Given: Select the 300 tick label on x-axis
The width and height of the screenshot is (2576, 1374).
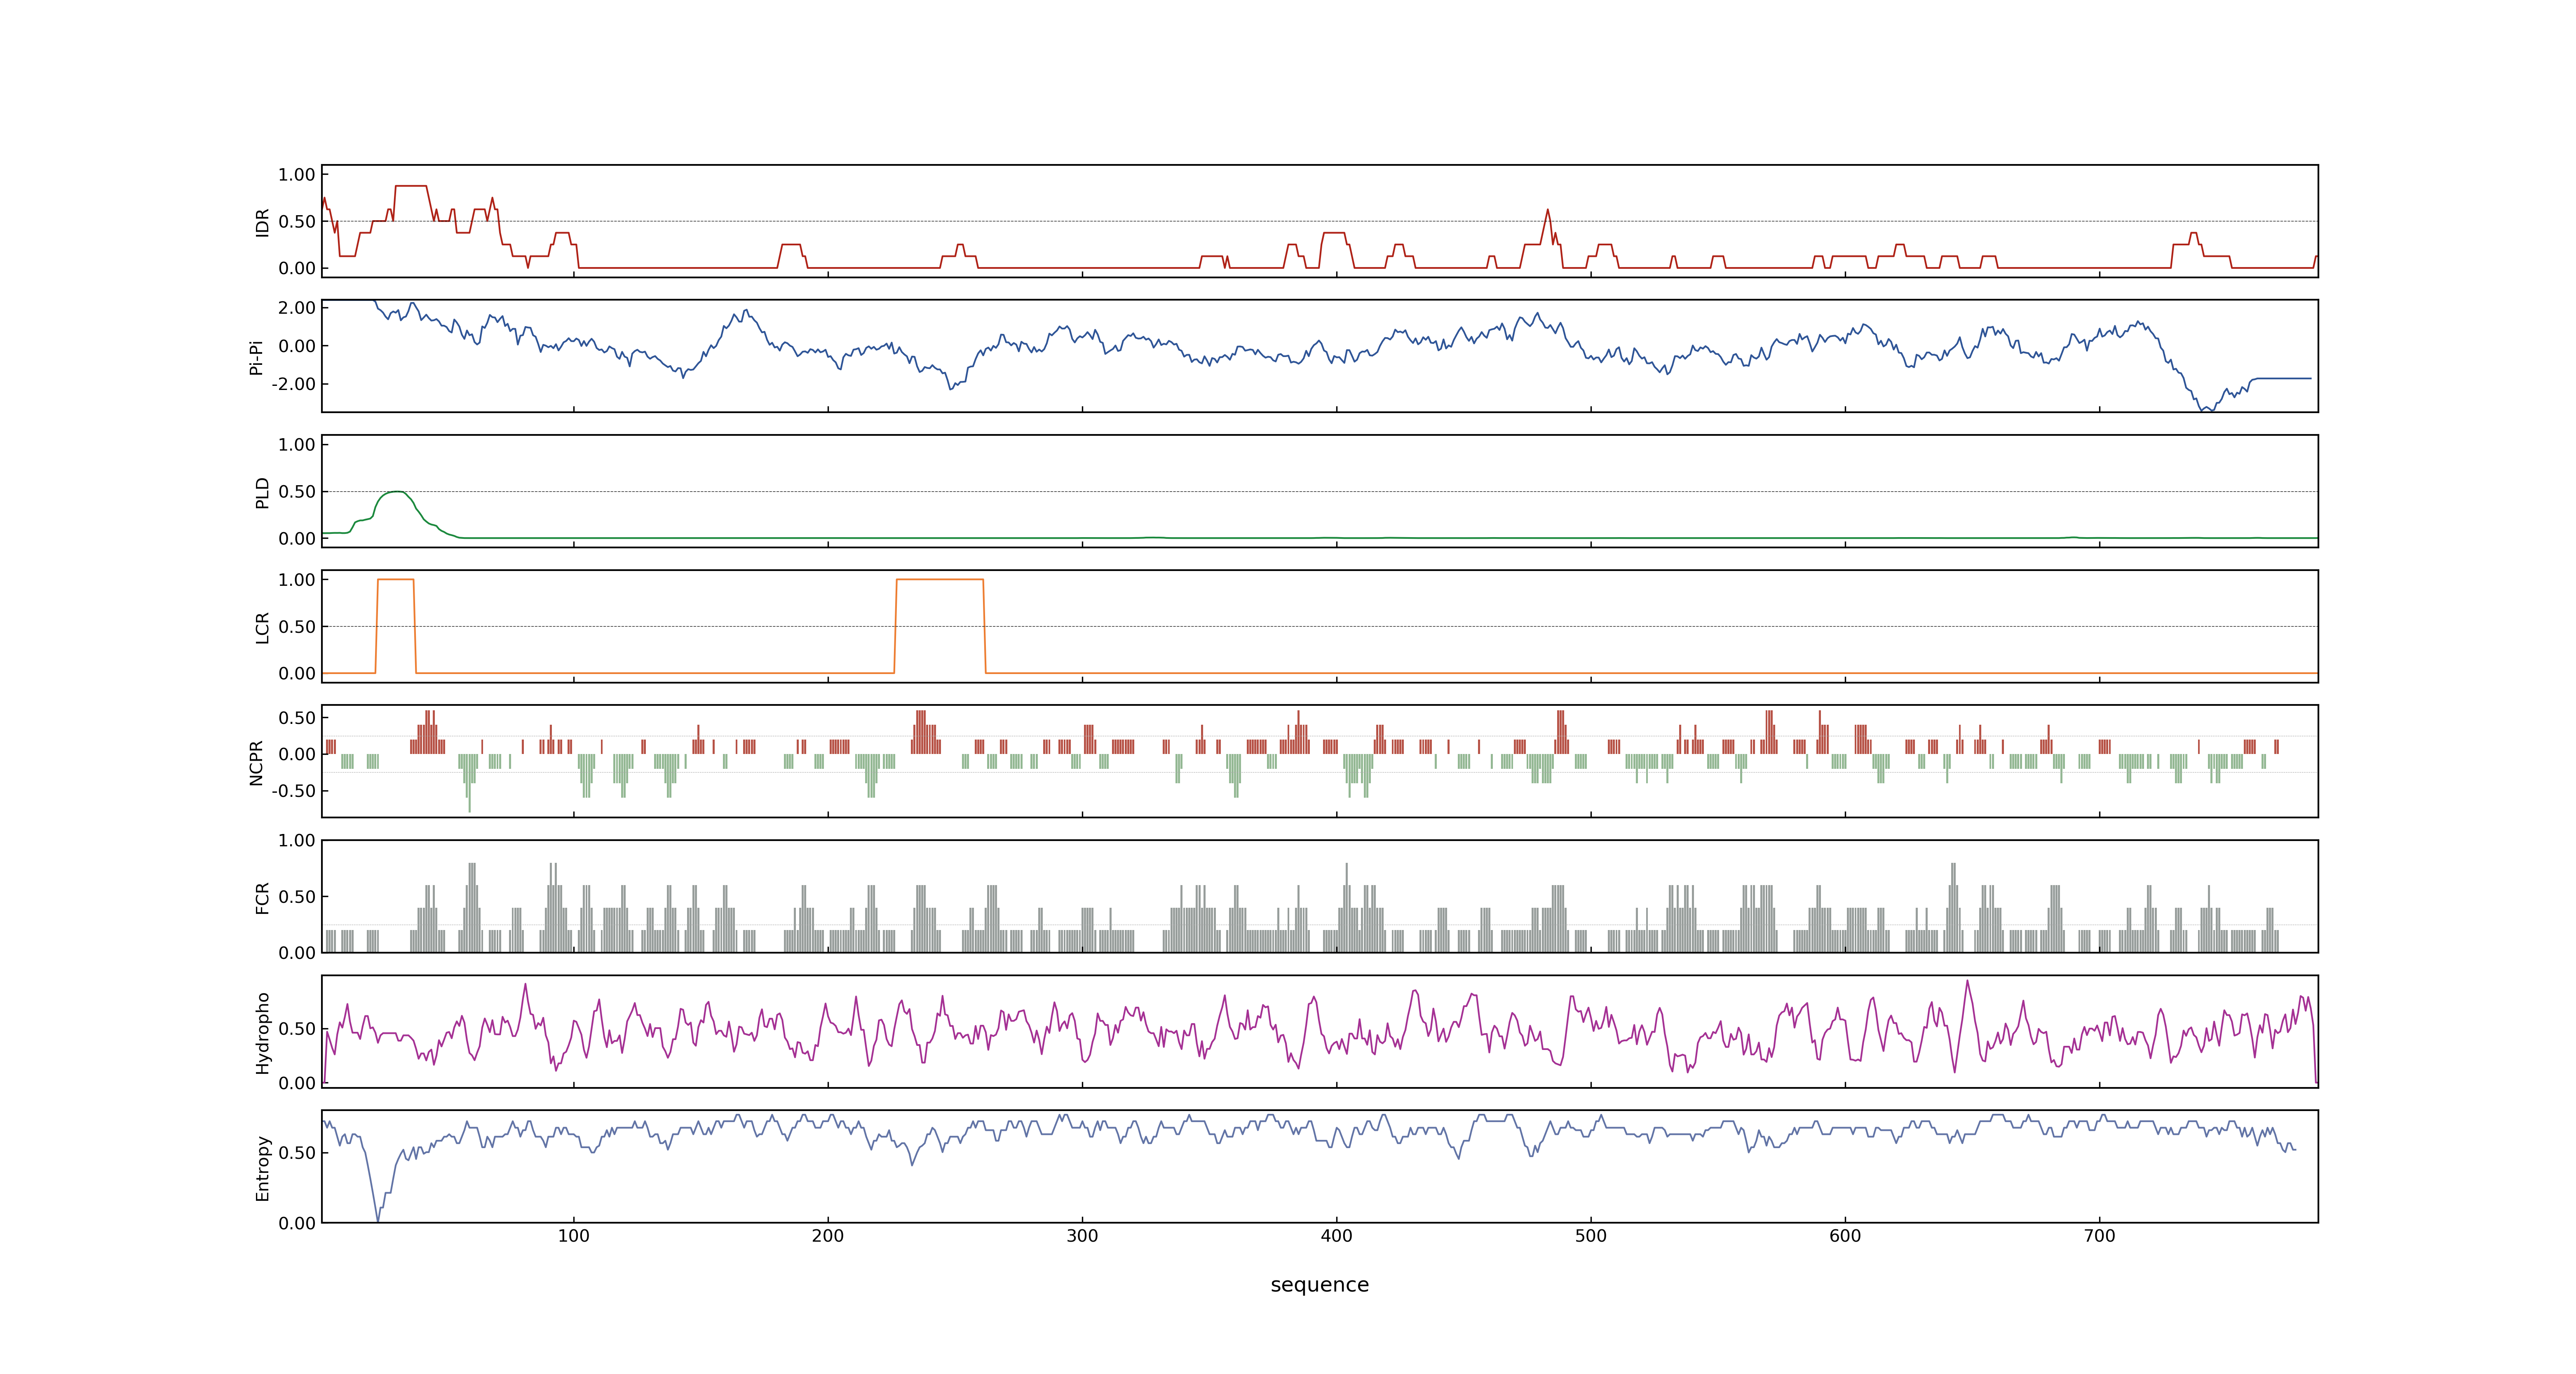Looking at the screenshot, I should click(x=1082, y=1236).
